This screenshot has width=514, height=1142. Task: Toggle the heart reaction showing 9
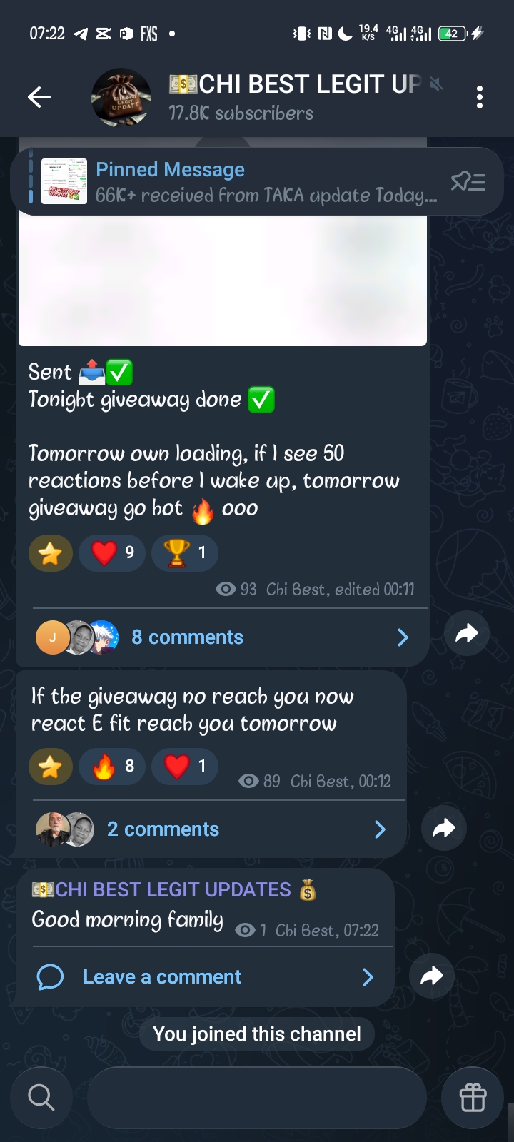pyautogui.click(x=112, y=553)
